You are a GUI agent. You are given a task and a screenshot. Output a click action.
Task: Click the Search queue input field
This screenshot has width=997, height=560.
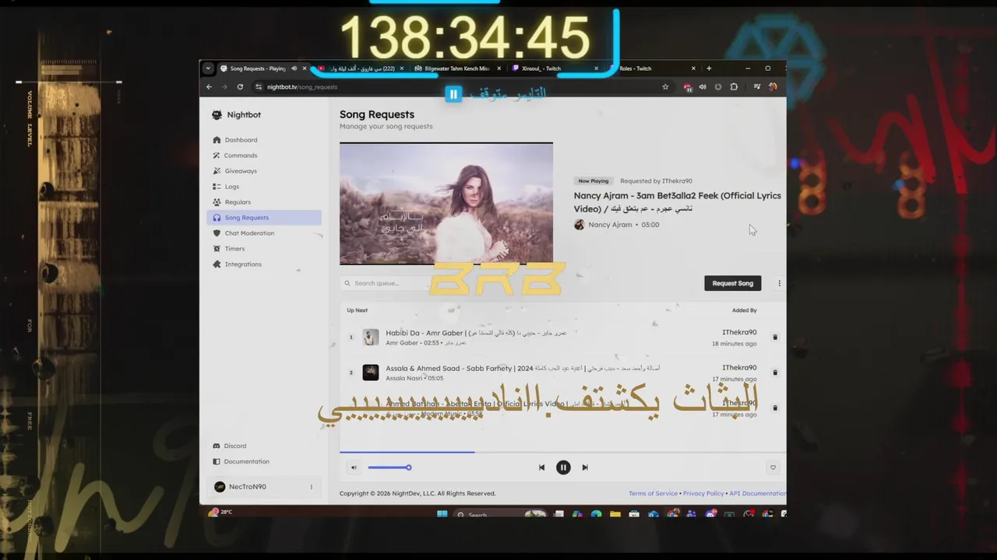[x=386, y=283]
